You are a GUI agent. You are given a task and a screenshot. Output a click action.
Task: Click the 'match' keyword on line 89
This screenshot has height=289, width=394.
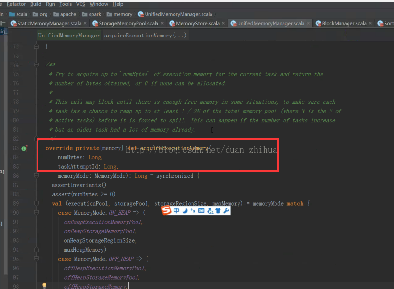pos(295,204)
